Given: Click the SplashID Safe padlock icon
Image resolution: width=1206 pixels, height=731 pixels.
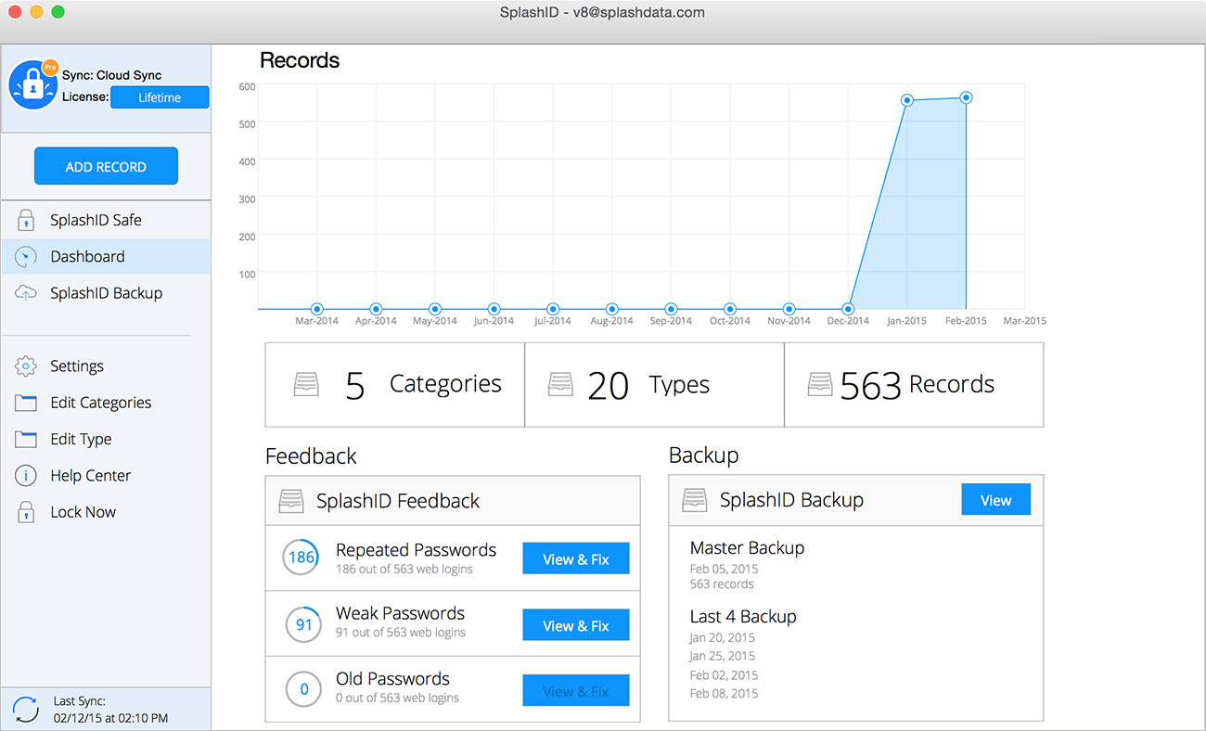Looking at the screenshot, I should (26, 221).
